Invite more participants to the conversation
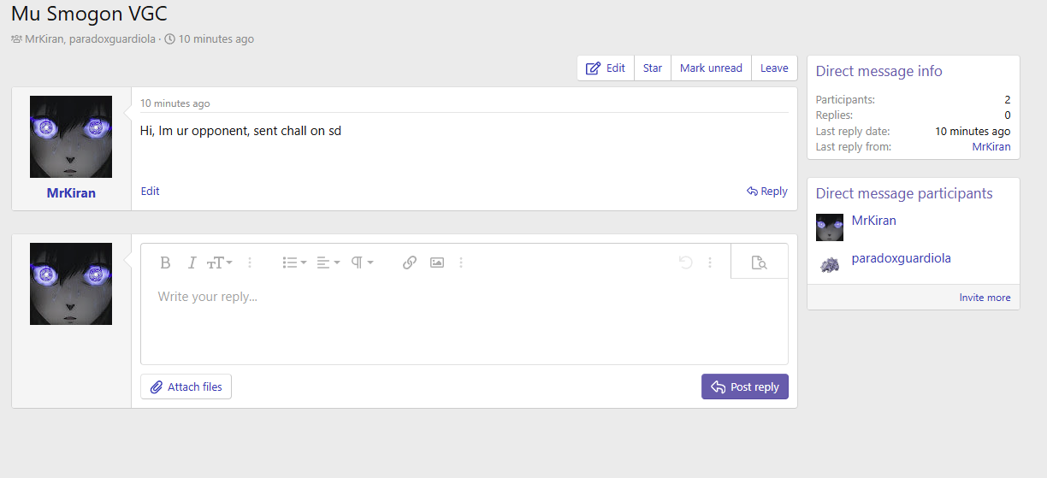 [985, 298]
